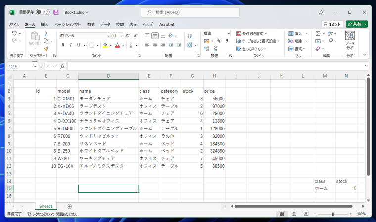Click the red font color button
This screenshot has height=222, width=376.
click(118, 45)
